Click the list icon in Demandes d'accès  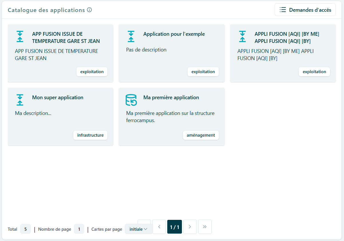coord(283,10)
